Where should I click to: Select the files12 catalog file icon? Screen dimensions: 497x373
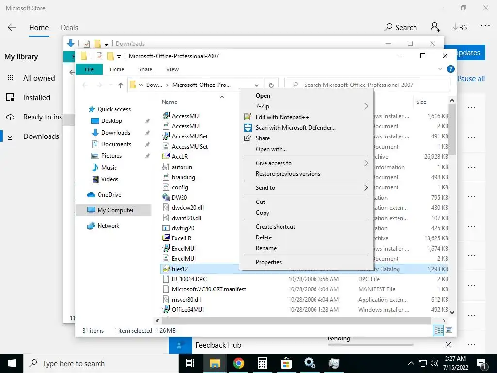(166, 269)
